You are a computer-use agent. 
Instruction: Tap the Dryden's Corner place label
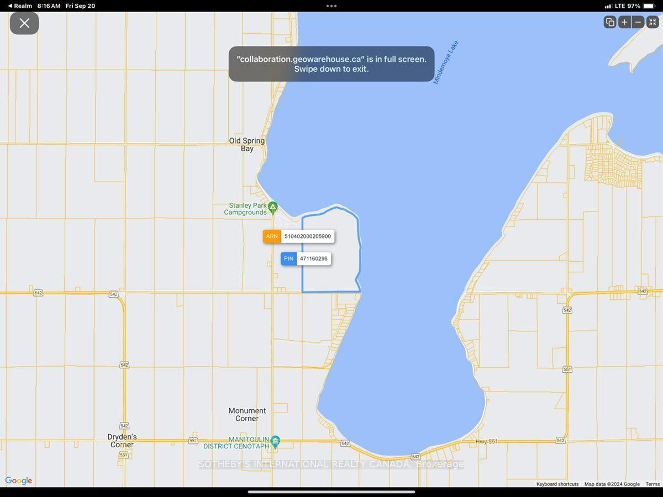pyautogui.click(x=122, y=441)
